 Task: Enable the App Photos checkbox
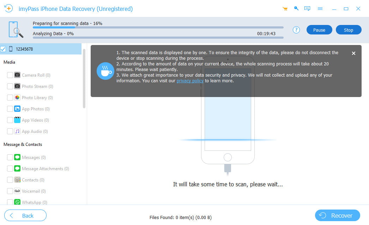tap(10, 109)
